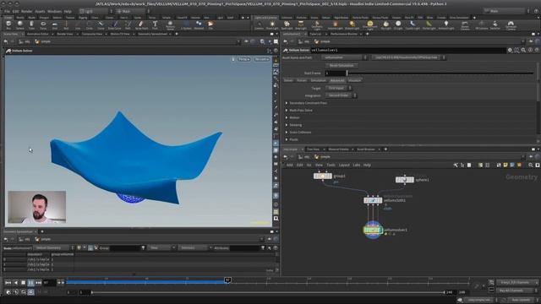541x304 pixels.
Task: Add a Gamepad Camera from the shelf
Action: (511, 24)
